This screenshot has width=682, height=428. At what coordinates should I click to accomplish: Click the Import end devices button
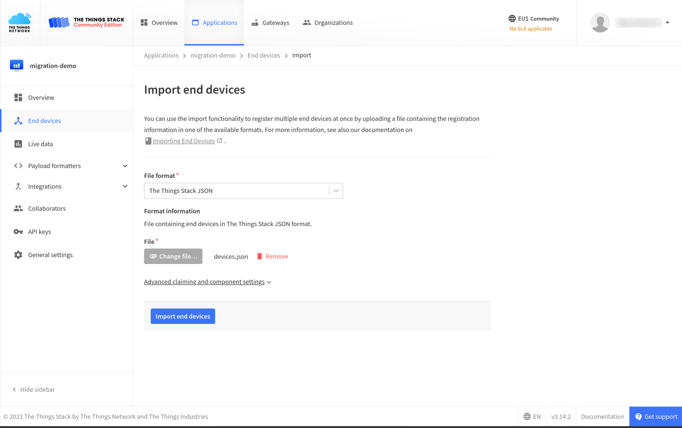pyautogui.click(x=183, y=316)
